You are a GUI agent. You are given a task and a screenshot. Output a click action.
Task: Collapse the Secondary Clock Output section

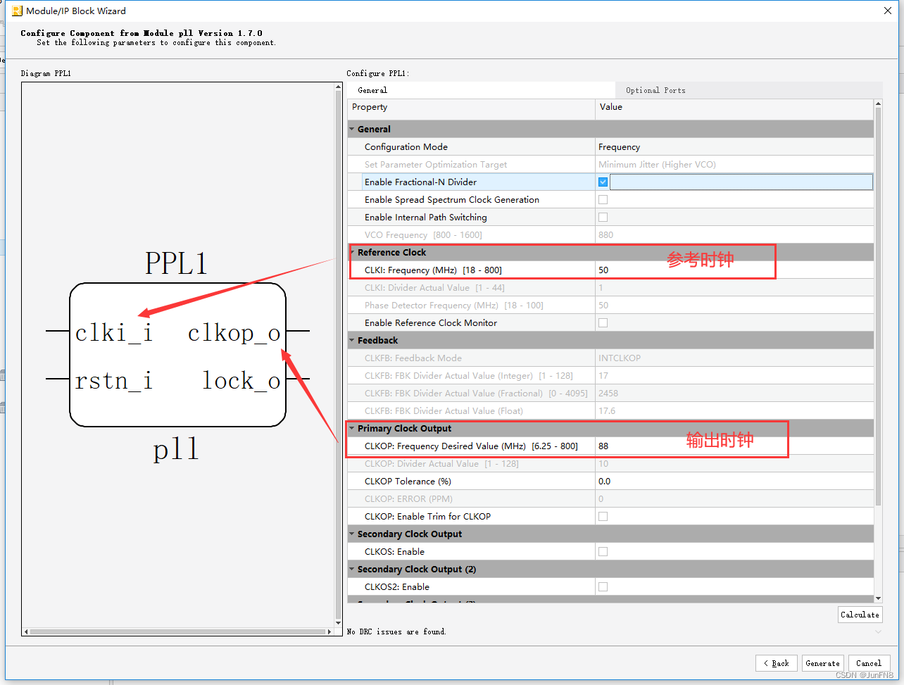pos(352,534)
